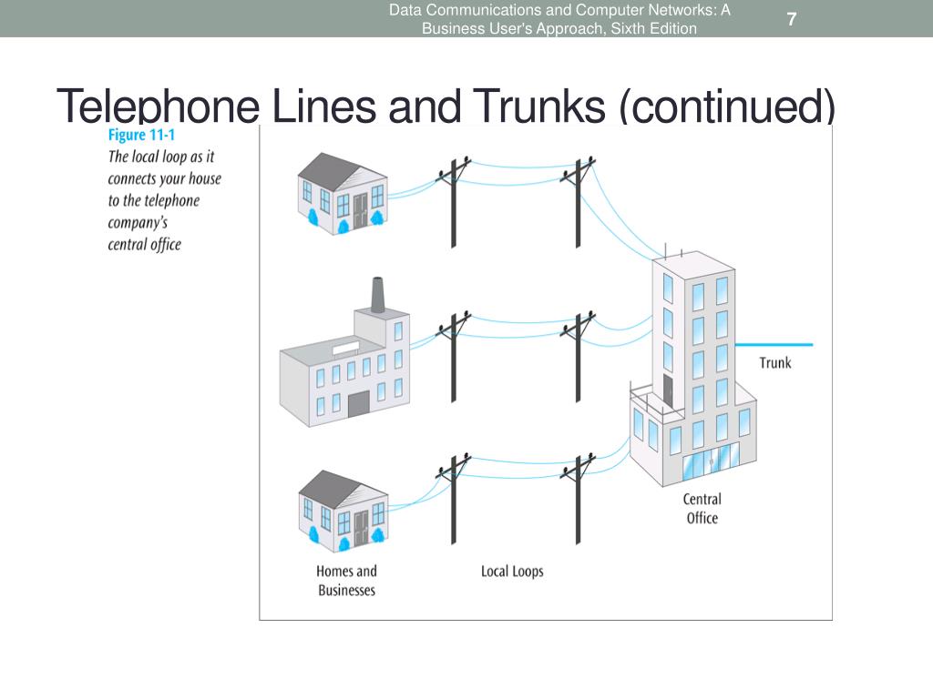Click the "Local Loops" label
Image resolution: width=933 pixels, height=699 pixels.
coord(512,572)
